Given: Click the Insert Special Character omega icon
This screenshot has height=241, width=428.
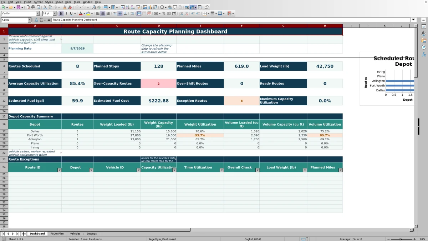Looking at the screenshot, I should point(162,7).
